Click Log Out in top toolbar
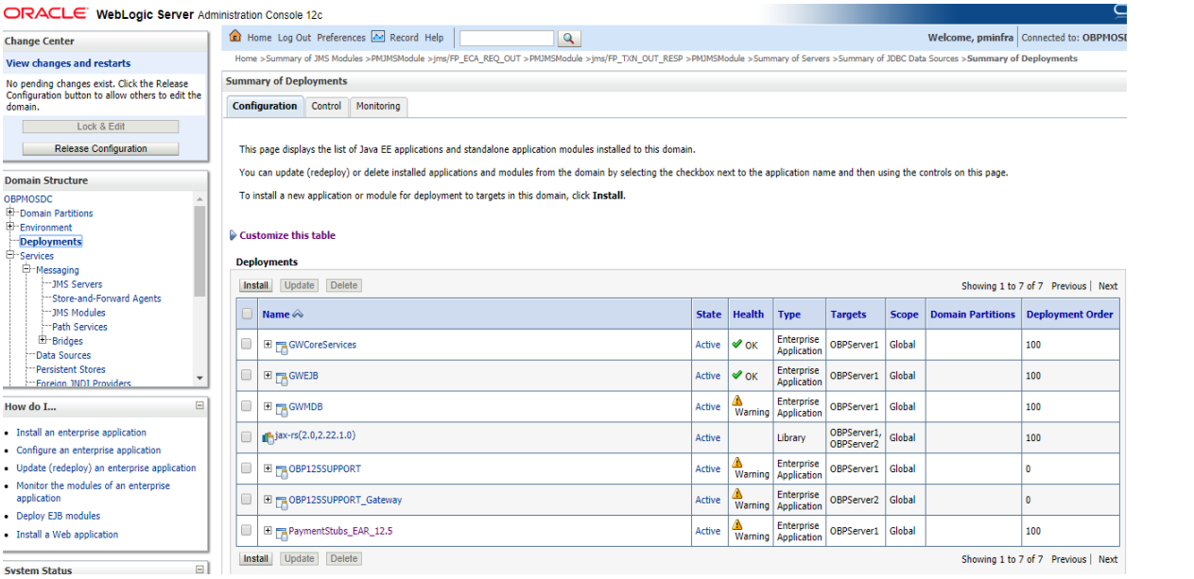The height and width of the screenshot is (579, 1194). (x=294, y=38)
